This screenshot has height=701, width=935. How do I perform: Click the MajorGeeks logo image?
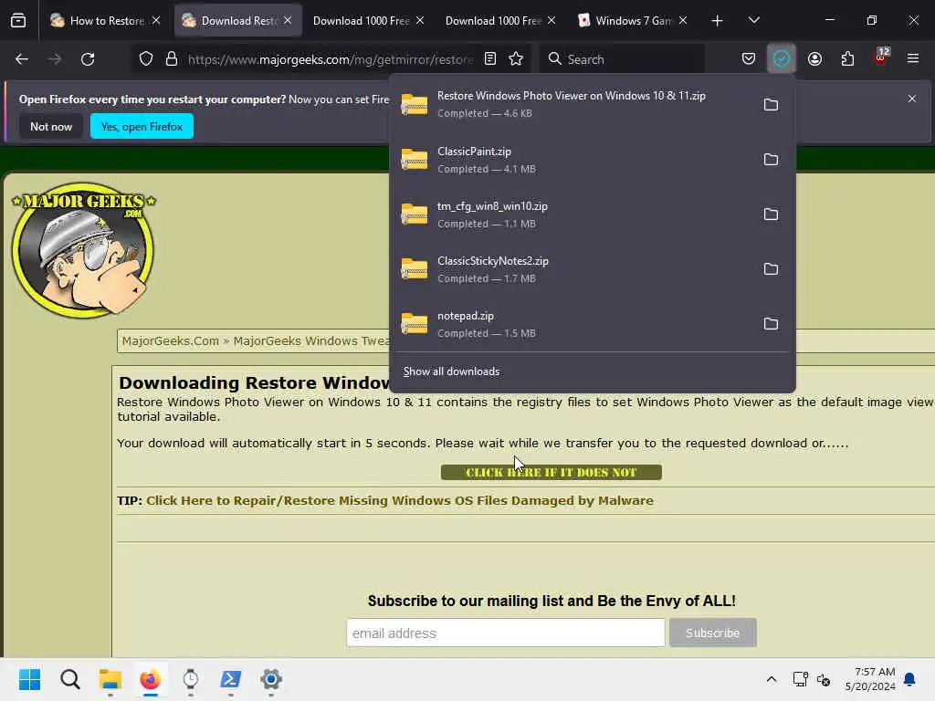pos(83,250)
